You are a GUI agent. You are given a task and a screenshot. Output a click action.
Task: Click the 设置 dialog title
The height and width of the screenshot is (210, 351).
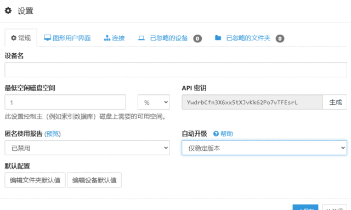click(25, 11)
